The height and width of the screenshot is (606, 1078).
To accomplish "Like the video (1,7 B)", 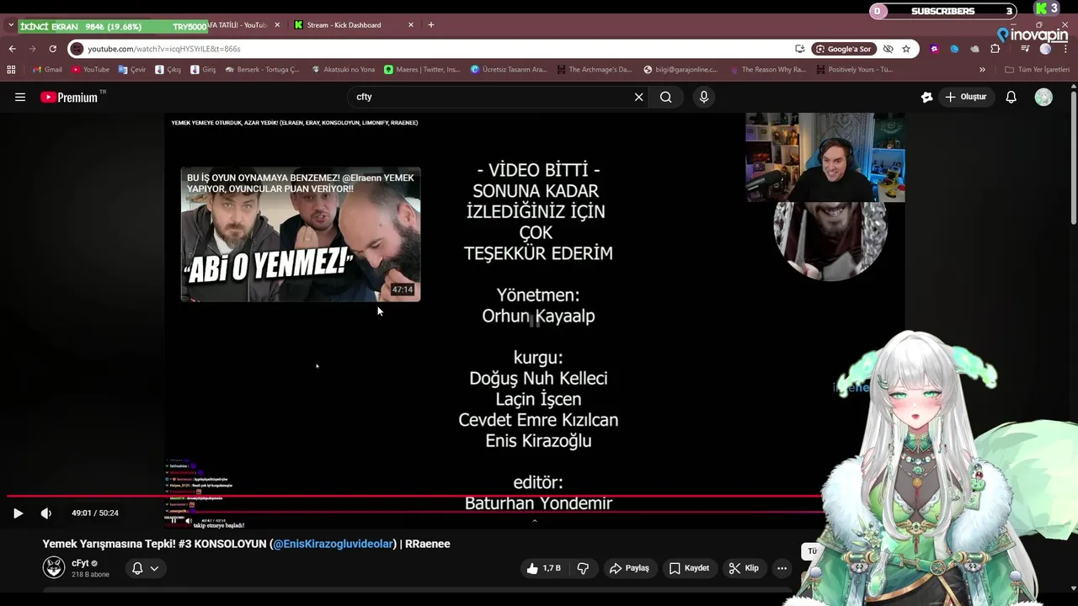I will click(x=544, y=568).
